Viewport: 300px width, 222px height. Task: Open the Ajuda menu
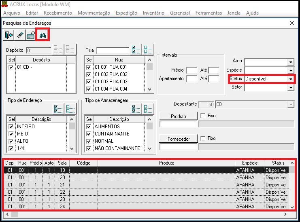coord(252,13)
